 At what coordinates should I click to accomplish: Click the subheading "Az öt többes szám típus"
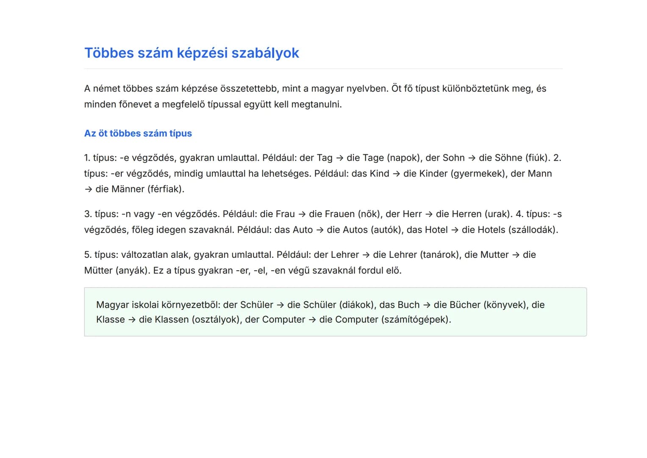138,133
